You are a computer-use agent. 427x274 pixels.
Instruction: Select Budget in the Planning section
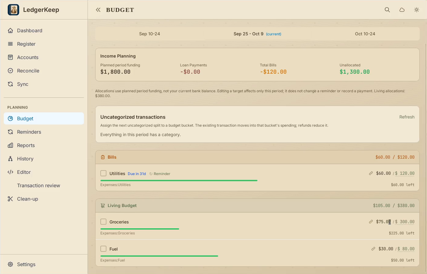pyautogui.click(x=44, y=118)
